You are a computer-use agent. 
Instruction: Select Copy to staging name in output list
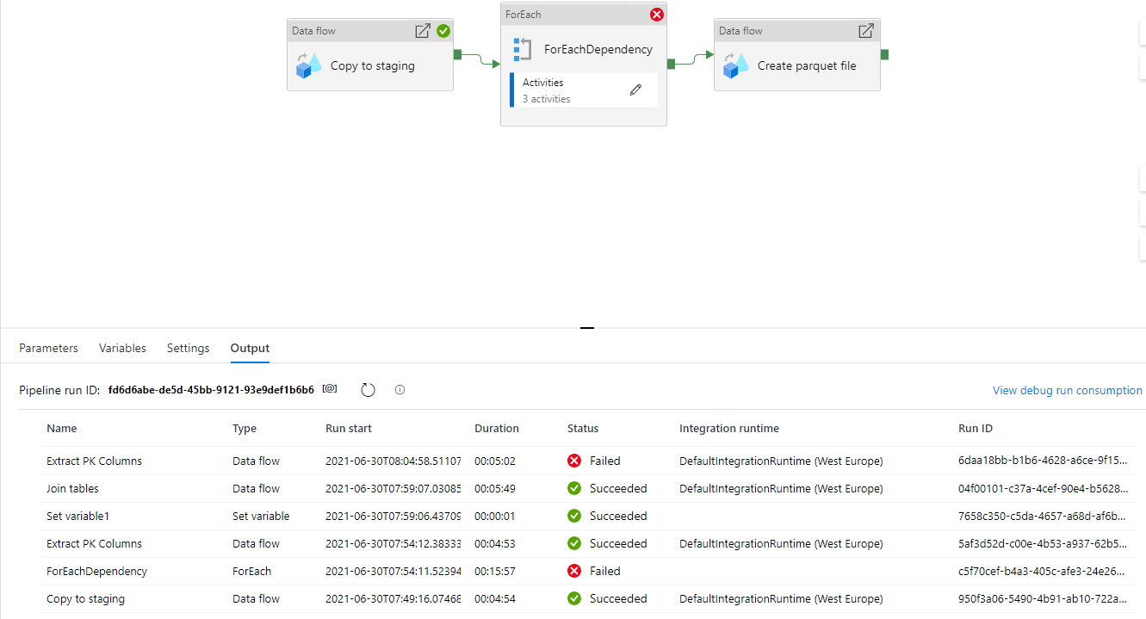tap(85, 598)
